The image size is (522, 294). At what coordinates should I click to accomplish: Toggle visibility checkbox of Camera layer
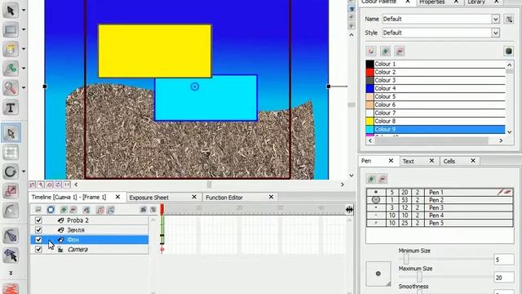[x=38, y=249]
